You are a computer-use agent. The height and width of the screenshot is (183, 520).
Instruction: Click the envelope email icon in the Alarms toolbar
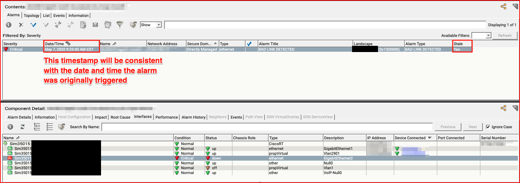(96, 25)
